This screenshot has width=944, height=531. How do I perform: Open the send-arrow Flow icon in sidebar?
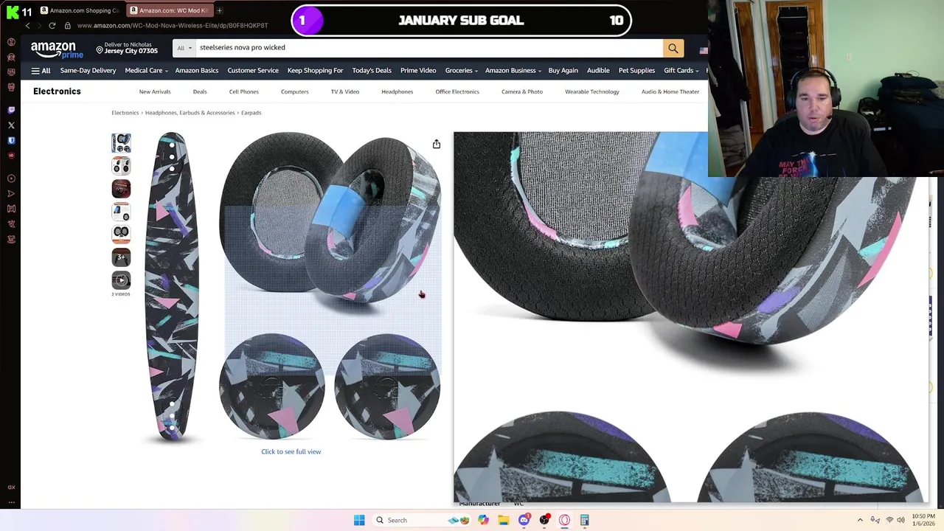pyautogui.click(x=11, y=194)
